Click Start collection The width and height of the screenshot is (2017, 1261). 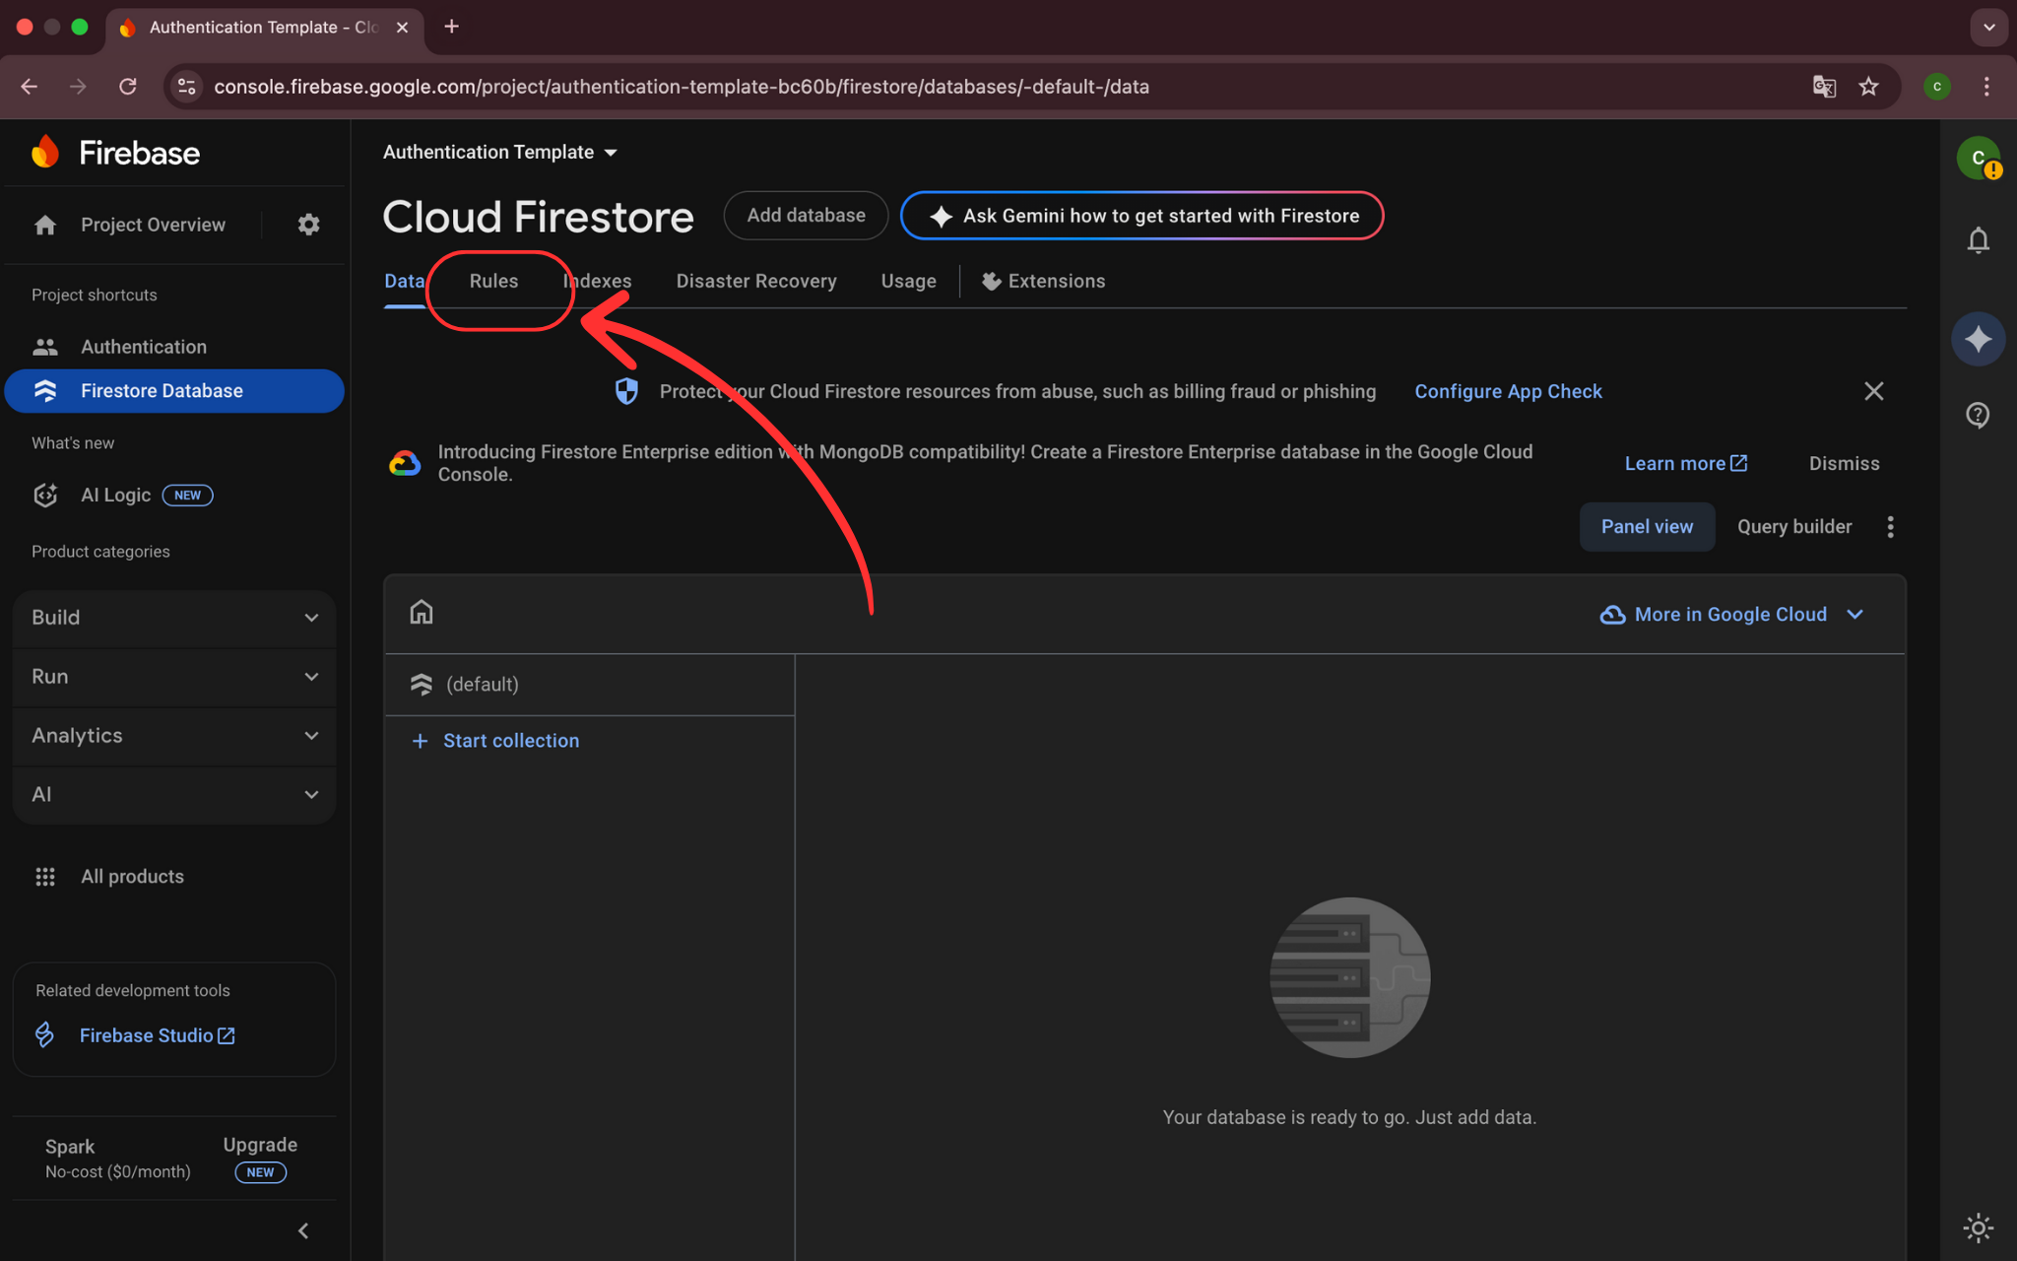pyautogui.click(x=509, y=741)
